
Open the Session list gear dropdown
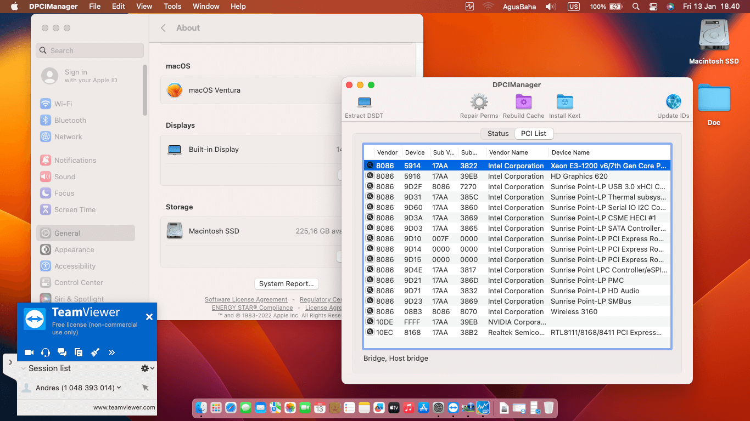pos(147,368)
